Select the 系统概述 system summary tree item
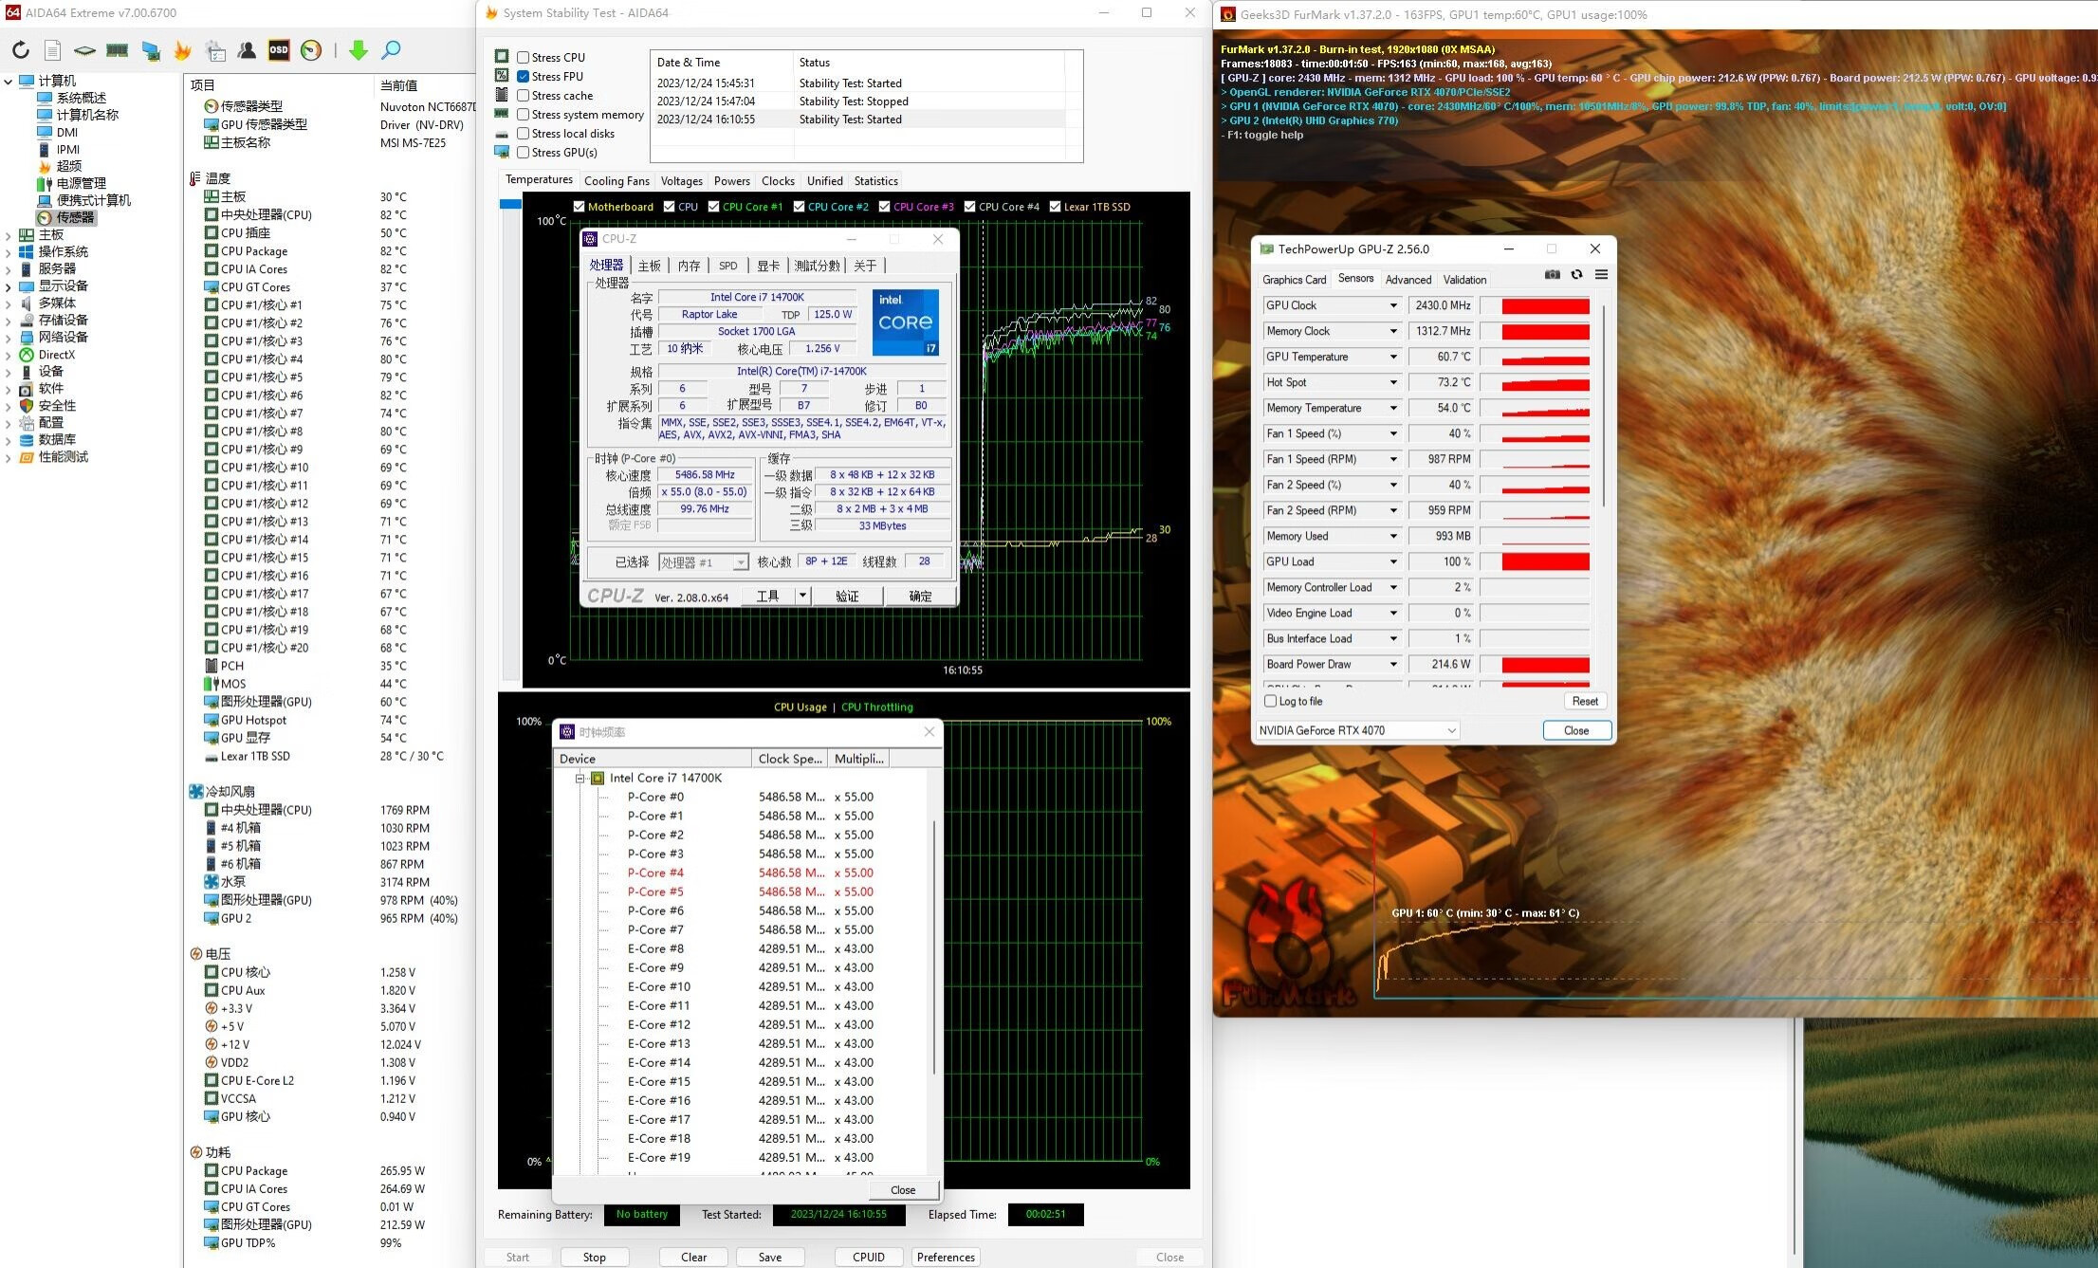 72,98
